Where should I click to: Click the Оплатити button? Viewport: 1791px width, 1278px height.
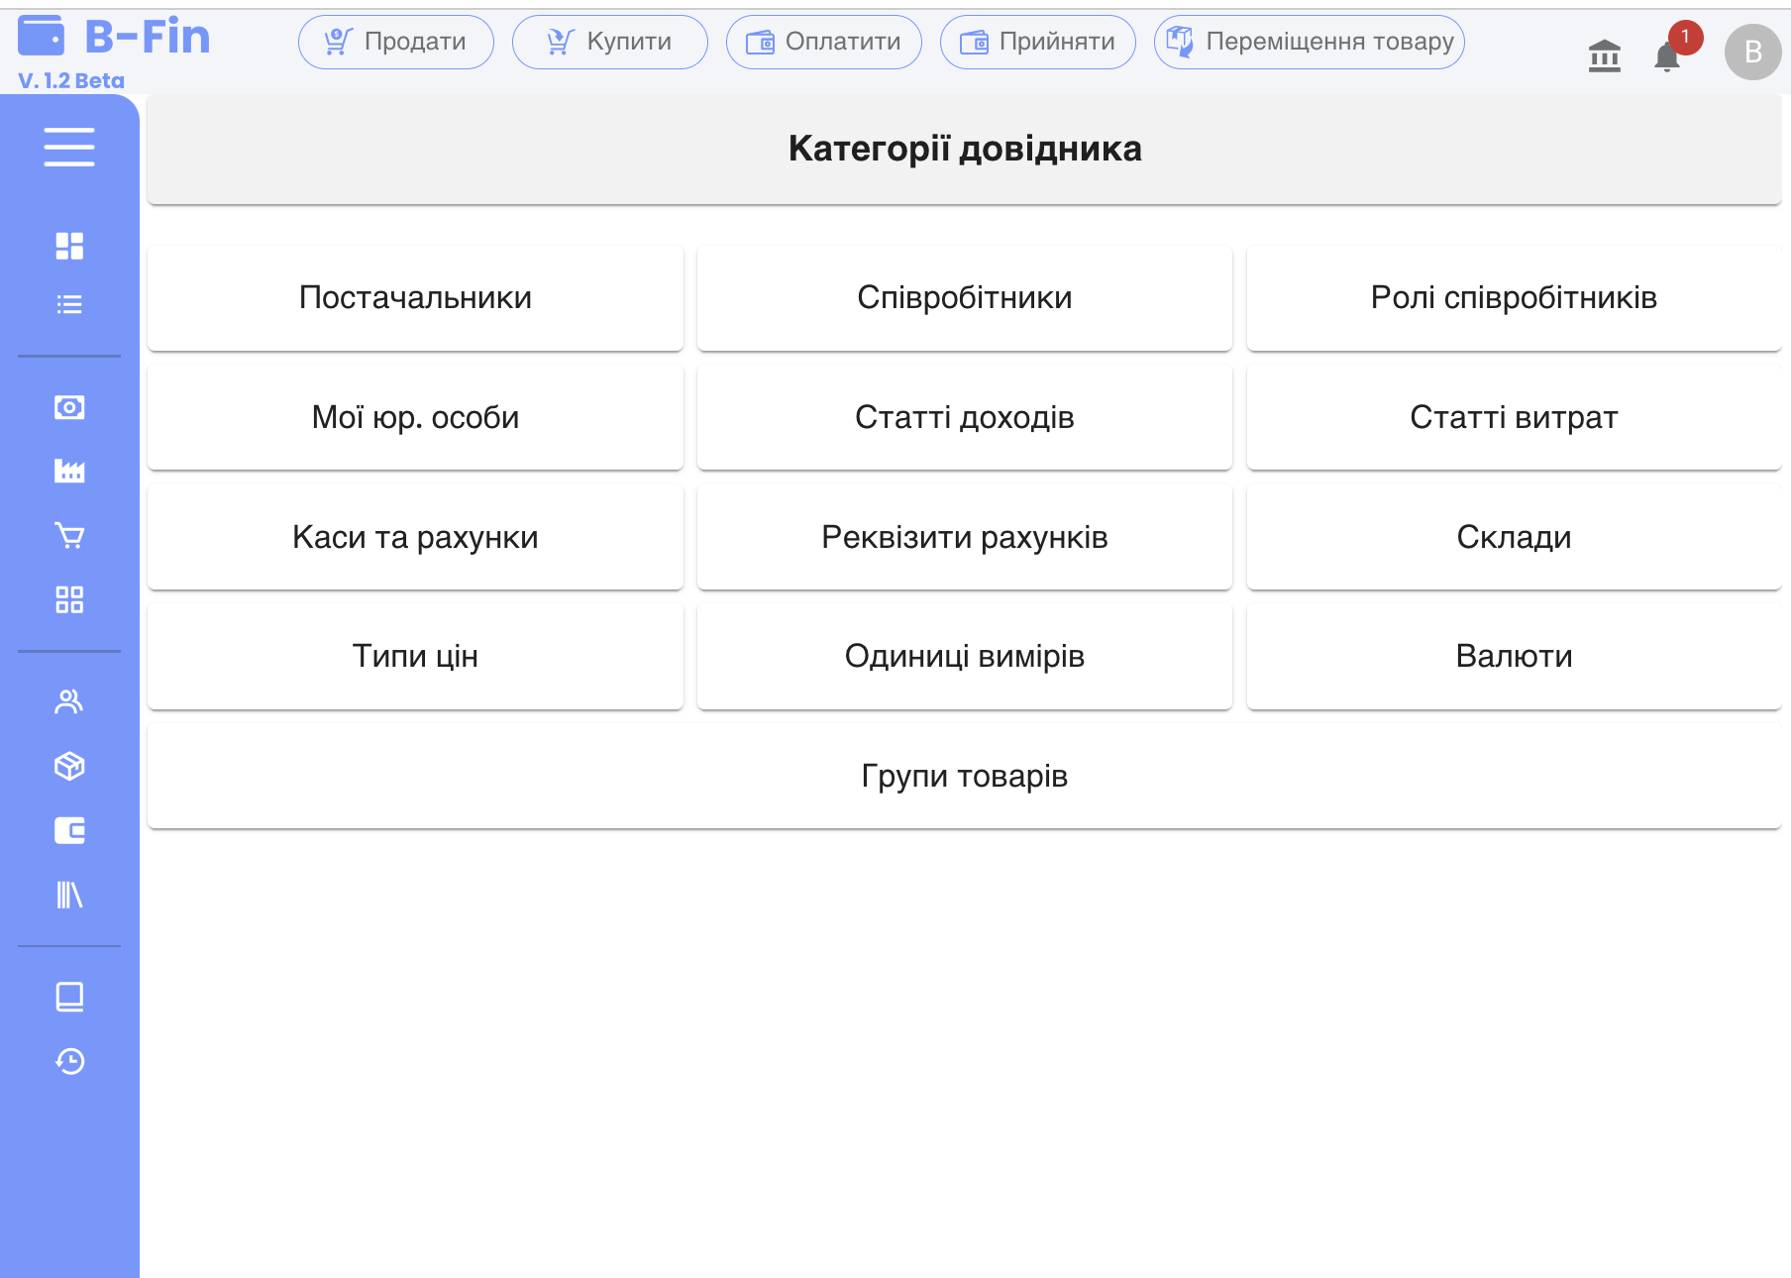coord(824,42)
